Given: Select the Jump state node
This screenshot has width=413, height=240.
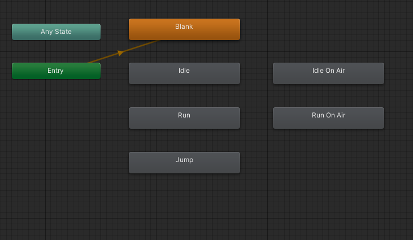Looking at the screenshot, I should click(x=184, y=163).
